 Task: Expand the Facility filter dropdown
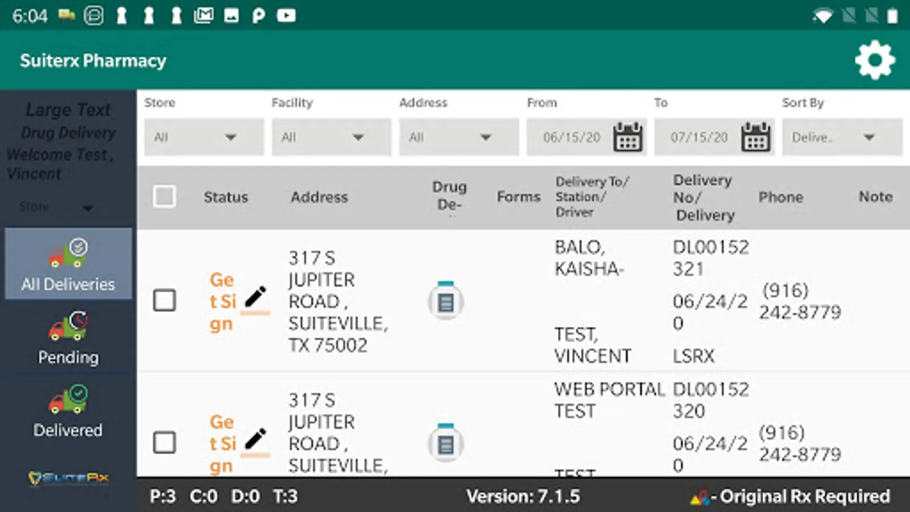[x=331, y=137]
